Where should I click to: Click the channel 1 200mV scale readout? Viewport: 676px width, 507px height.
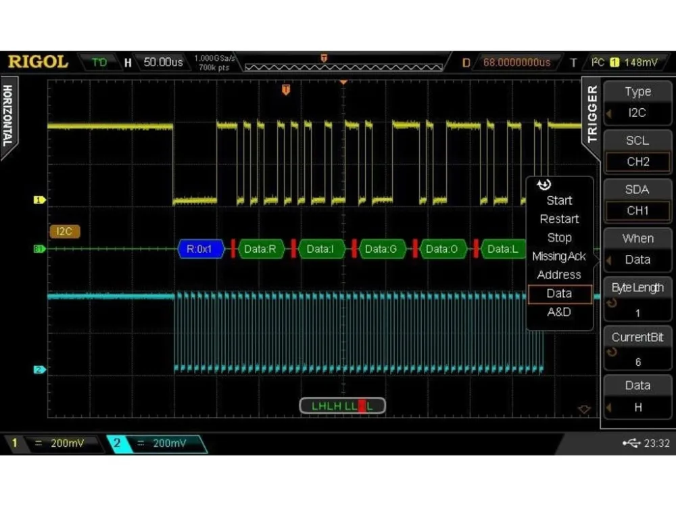pos(67,443)
